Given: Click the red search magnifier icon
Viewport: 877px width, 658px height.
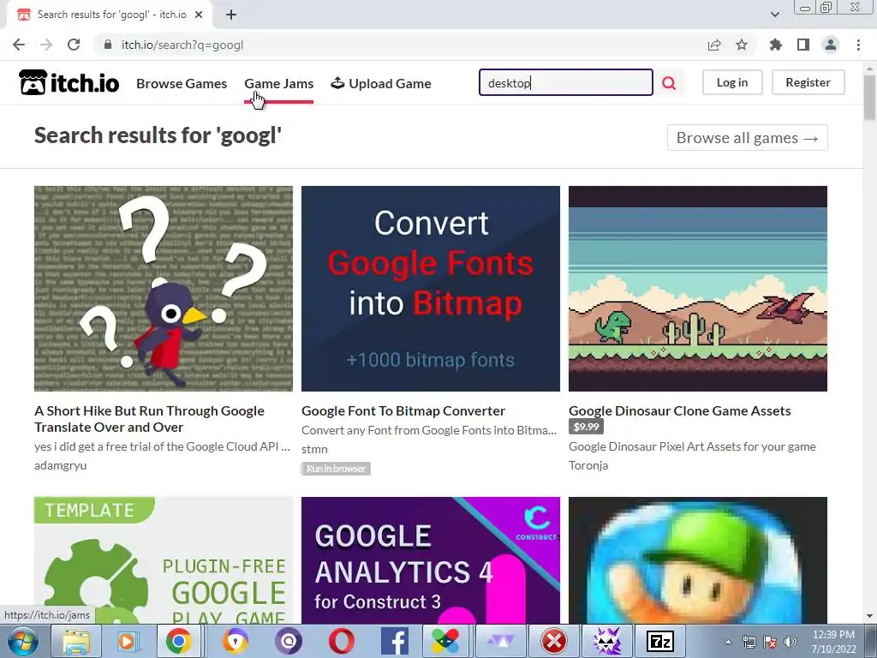Looking at the screenshot, I should (x=669, y=83).
